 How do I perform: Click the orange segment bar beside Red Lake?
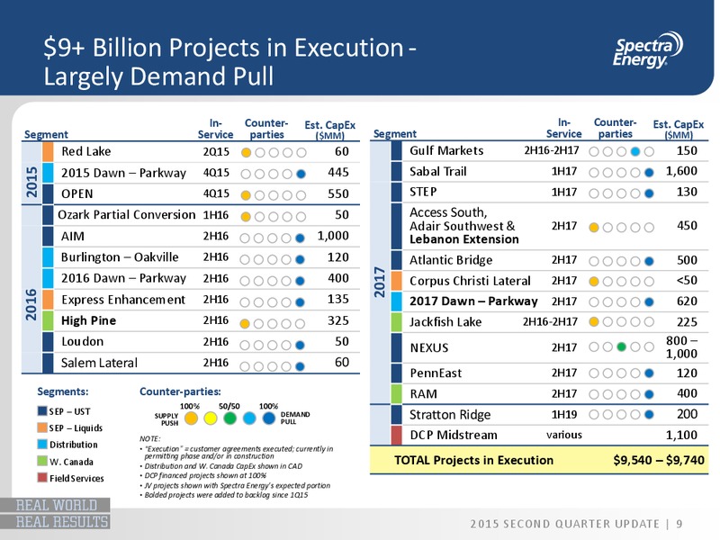coord(48,151)
